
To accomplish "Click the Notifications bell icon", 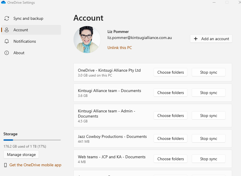I will click(7, 41).
